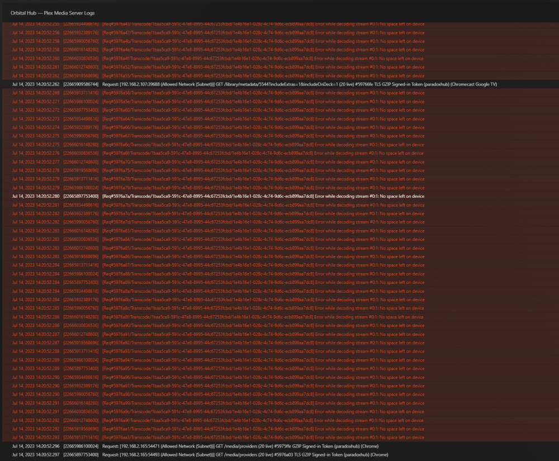Select log row with Req#5976a9c

click(279, 412)
